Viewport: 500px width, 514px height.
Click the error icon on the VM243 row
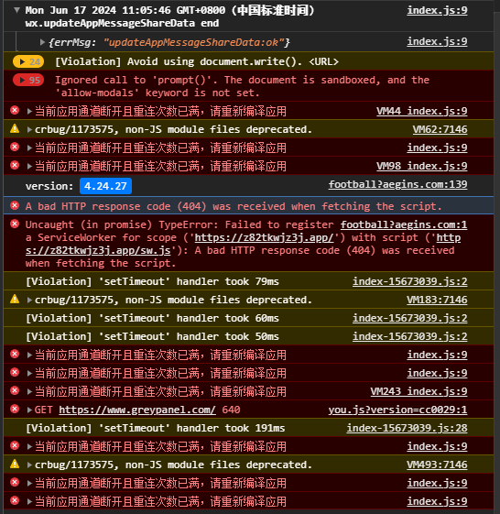(15, 390)
